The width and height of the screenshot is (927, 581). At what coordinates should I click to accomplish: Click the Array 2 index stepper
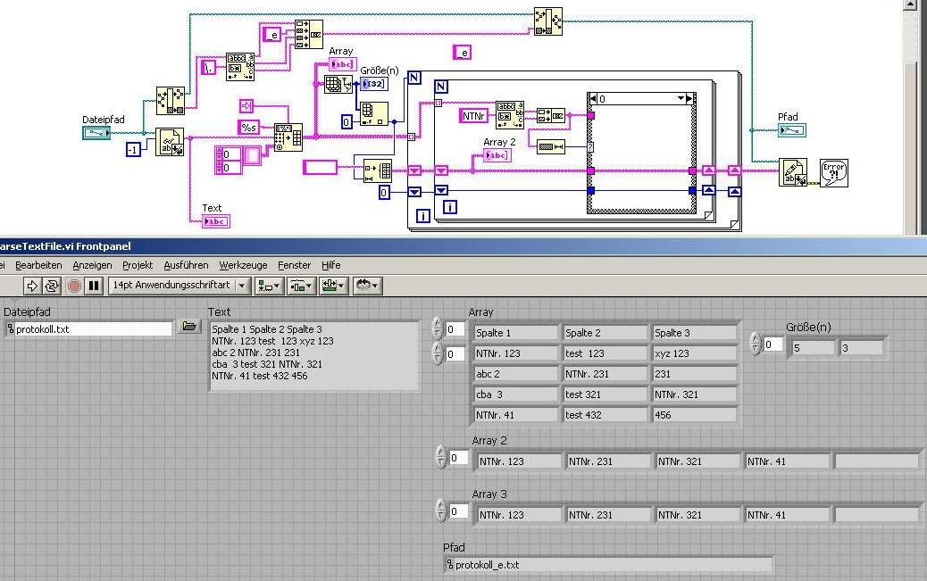pos(441,458)
